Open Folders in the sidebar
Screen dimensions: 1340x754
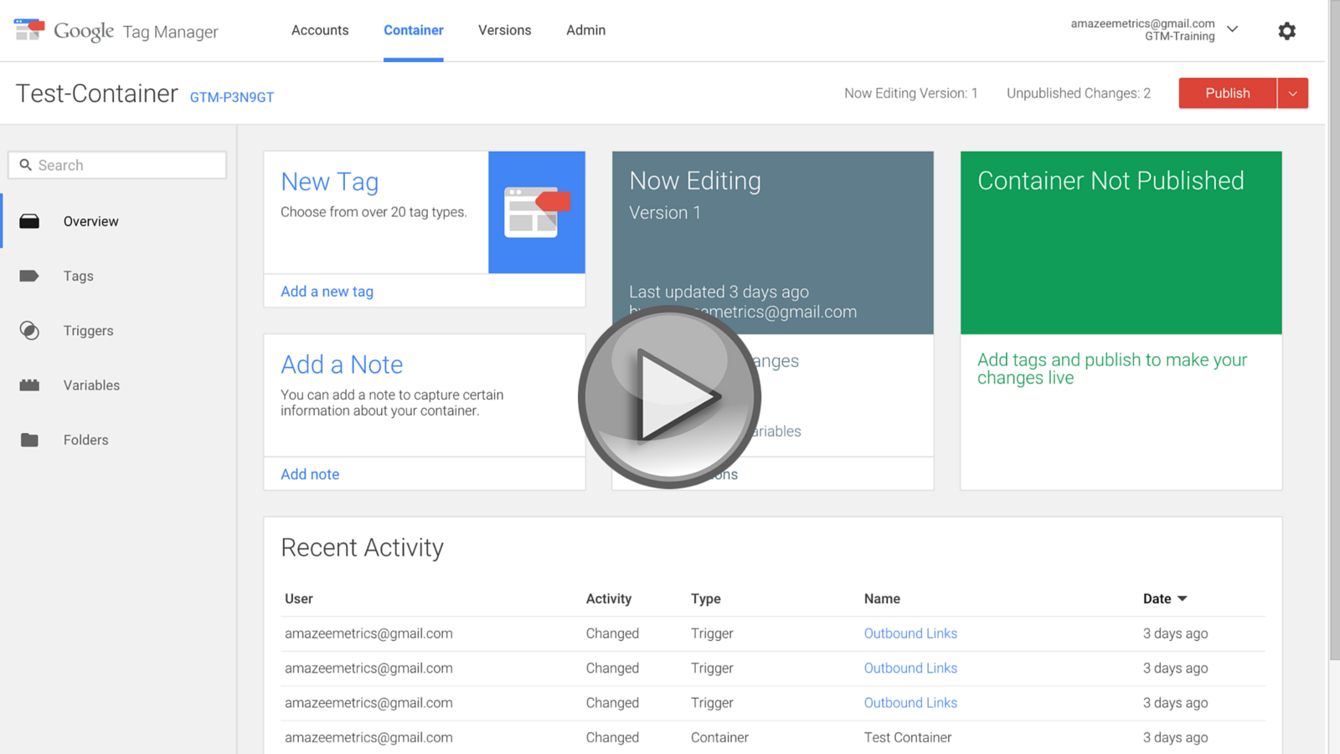coord(86,440)
